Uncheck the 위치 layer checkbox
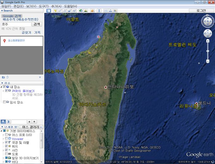This screenshot has width=215, height=164. [x=6, y=146]
